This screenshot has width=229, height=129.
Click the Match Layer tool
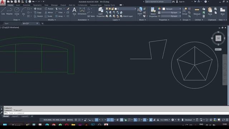(126, 16)
